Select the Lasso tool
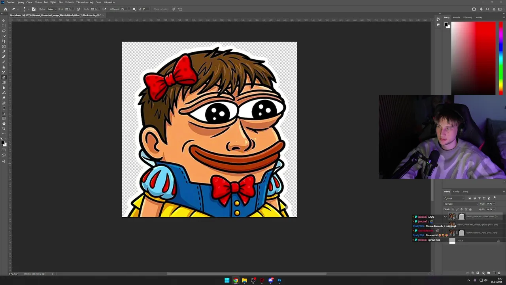506x285 pixels. (4, 30)
